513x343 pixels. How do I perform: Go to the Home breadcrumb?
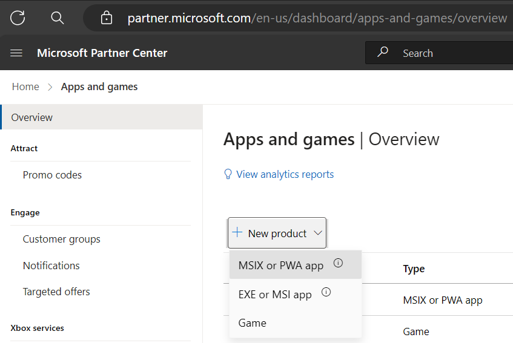pyautogui.click(x=25, y=87)
